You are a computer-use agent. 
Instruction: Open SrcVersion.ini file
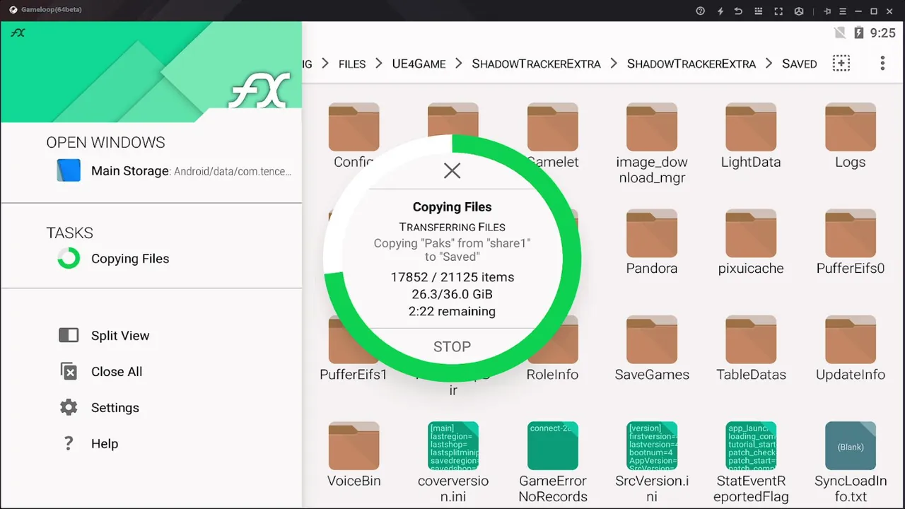652,462
